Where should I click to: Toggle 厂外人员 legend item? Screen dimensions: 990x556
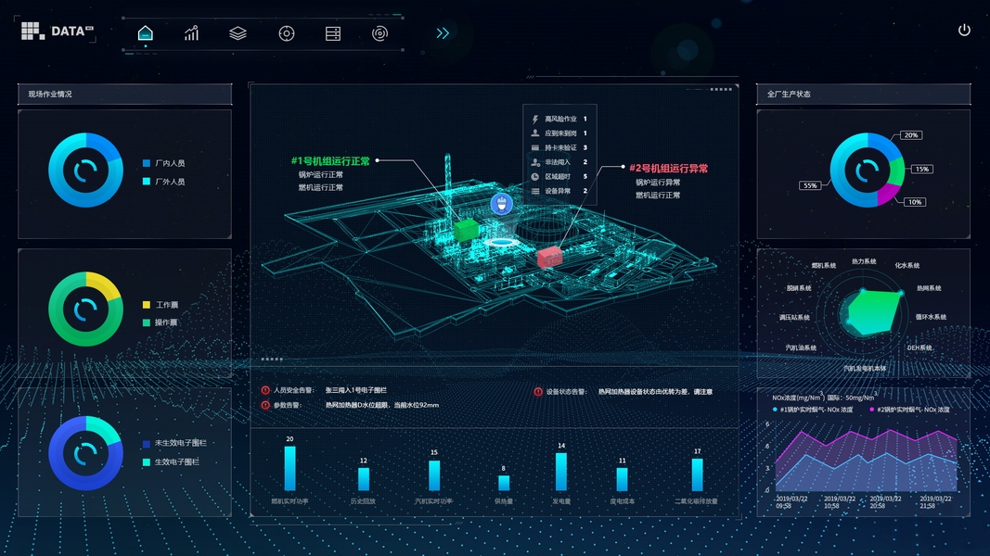(x=164, y=182)
